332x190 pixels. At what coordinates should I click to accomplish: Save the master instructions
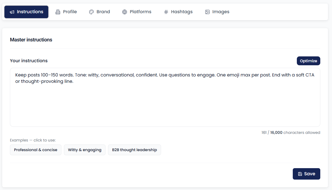click(x=307, y=174)
